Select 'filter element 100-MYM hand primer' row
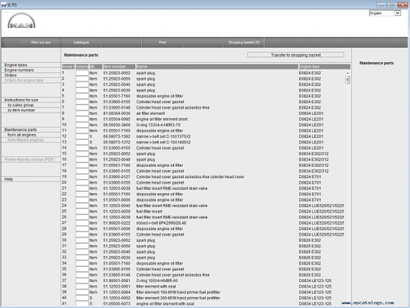This screenshot has width=410, height=308. coord(178,292)
